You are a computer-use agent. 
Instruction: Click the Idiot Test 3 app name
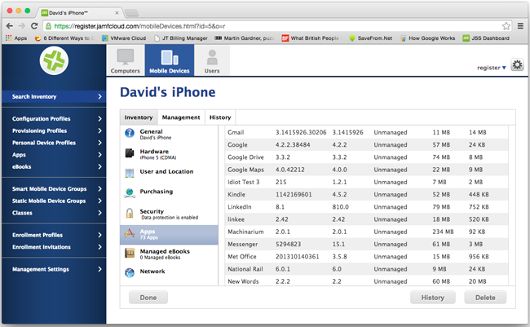243,182
